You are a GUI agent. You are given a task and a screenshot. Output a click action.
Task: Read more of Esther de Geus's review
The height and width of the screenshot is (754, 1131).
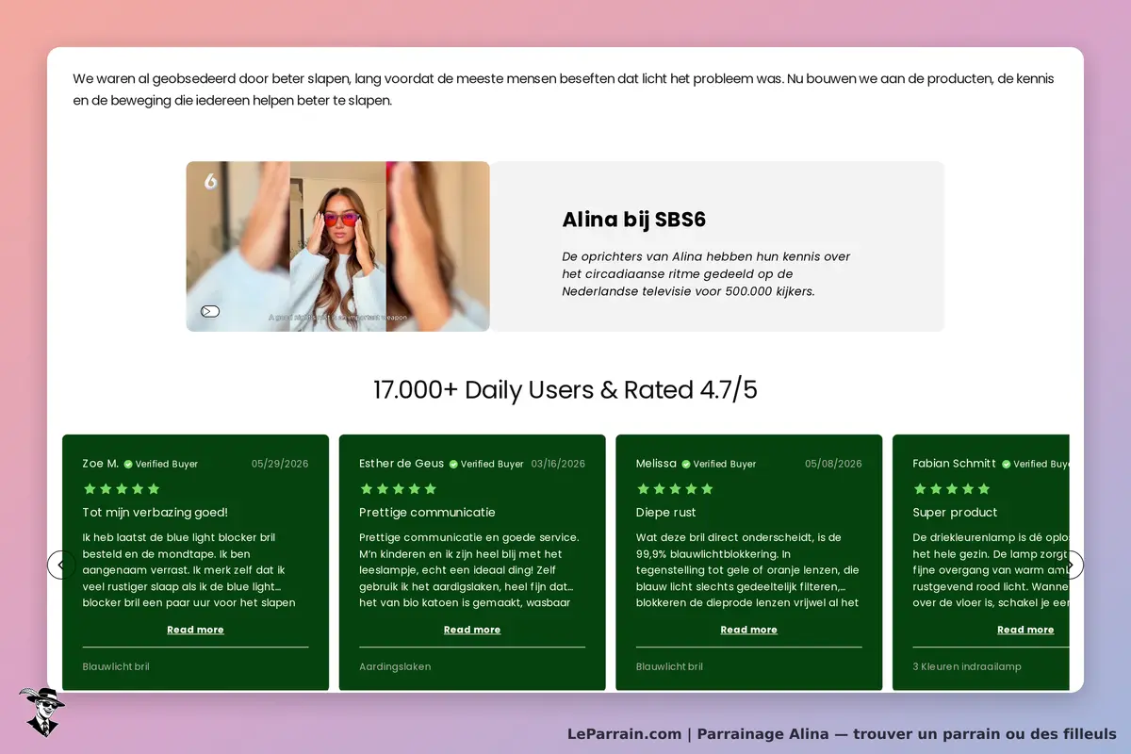point(472,630)
